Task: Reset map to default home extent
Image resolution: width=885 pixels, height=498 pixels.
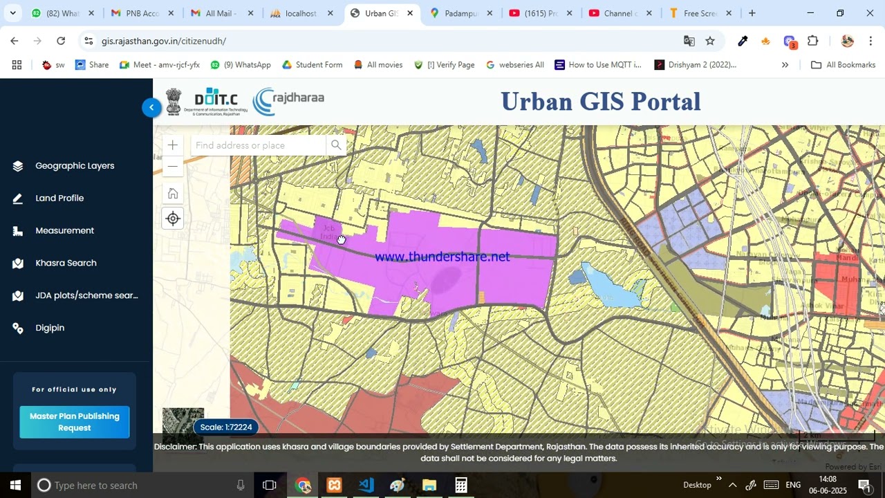Action: pyautogui.click(x=173, y=194)
